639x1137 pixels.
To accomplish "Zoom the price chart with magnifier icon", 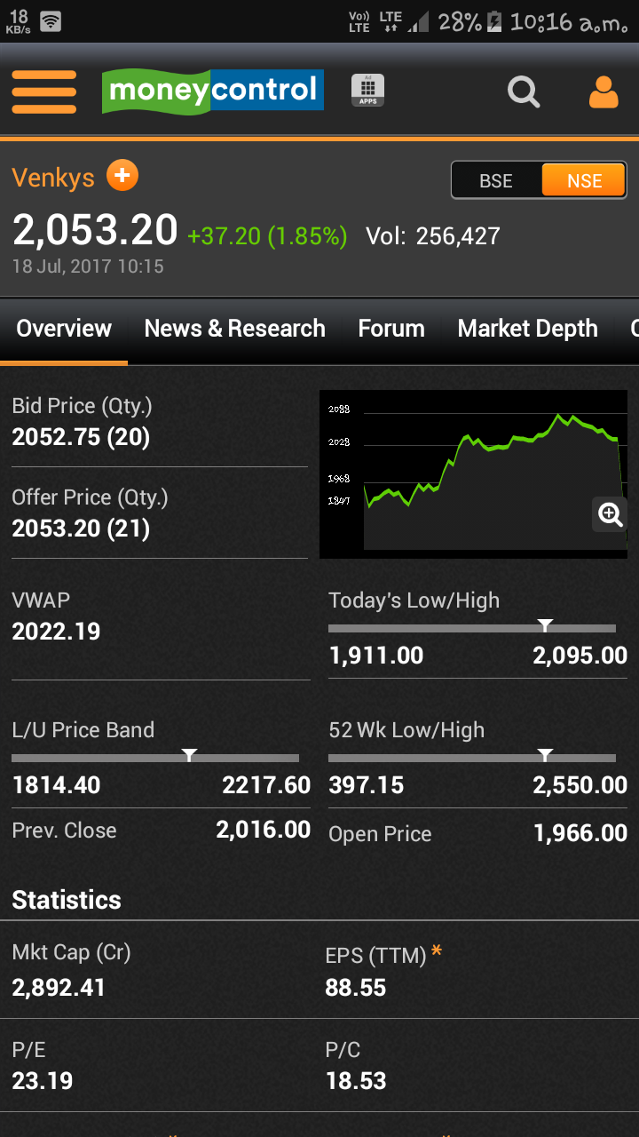I will [610, 514].
